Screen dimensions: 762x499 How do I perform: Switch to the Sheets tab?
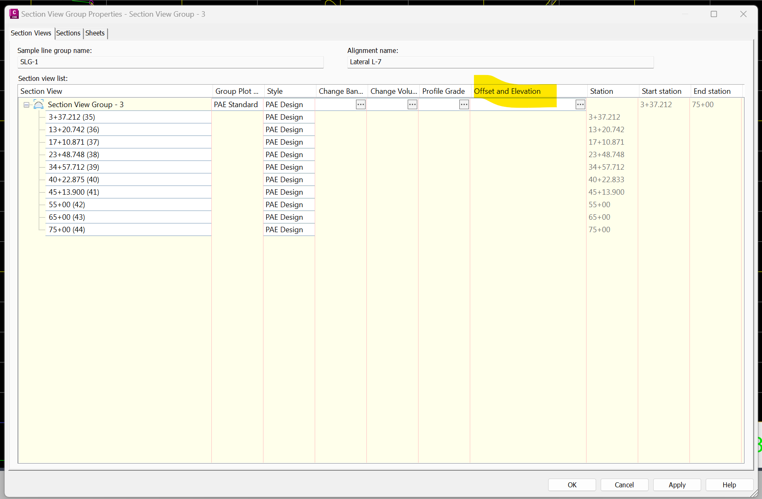click(95, 33)
